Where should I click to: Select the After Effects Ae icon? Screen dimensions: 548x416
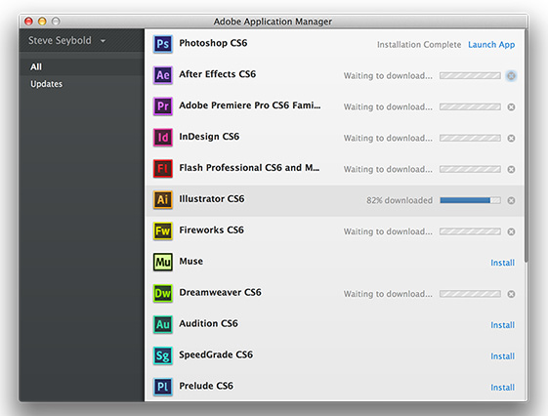click(163, 75)
